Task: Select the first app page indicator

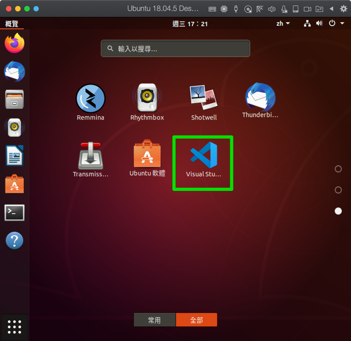Action: pos(338,169)
